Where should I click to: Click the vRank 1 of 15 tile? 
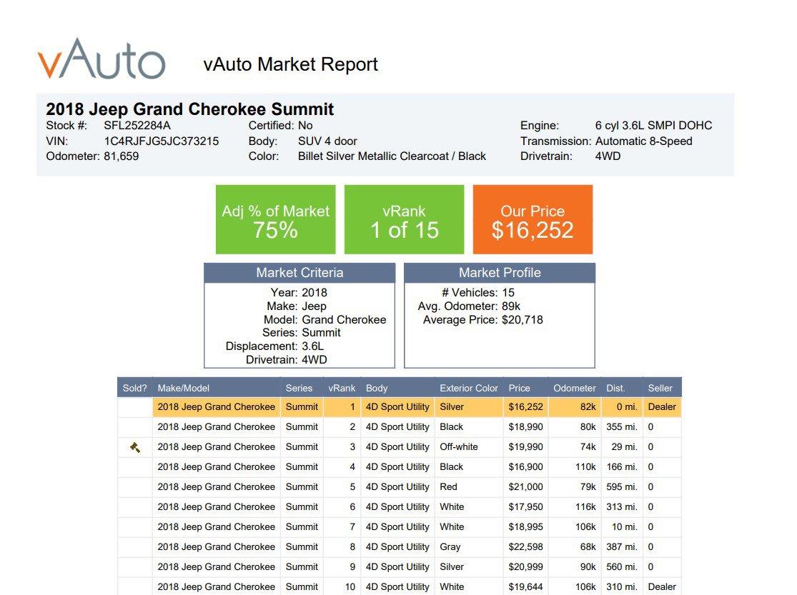(404, 220)
